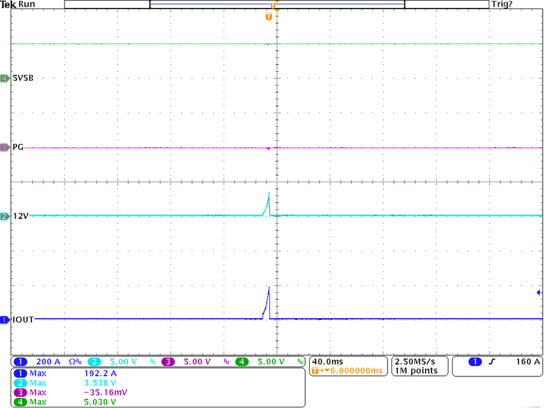Screen dimensions: 544x408
Task: Click the Tek Run status indicator
Action: pyautogui.click(x=18, y=5)
